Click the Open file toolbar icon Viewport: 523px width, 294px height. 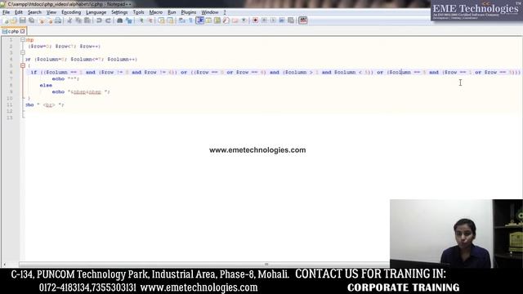tap(14, 20)
